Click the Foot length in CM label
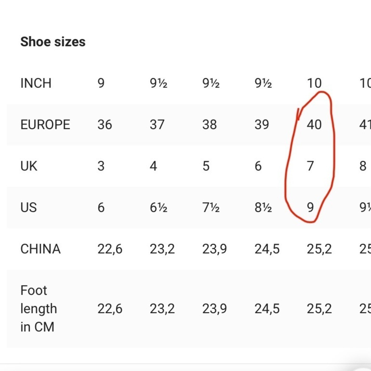Screen dimensions: 371x371 click(x=39, y=309)
